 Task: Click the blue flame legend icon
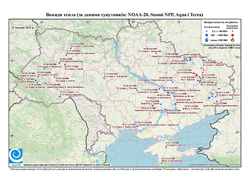tap(207, 40)
